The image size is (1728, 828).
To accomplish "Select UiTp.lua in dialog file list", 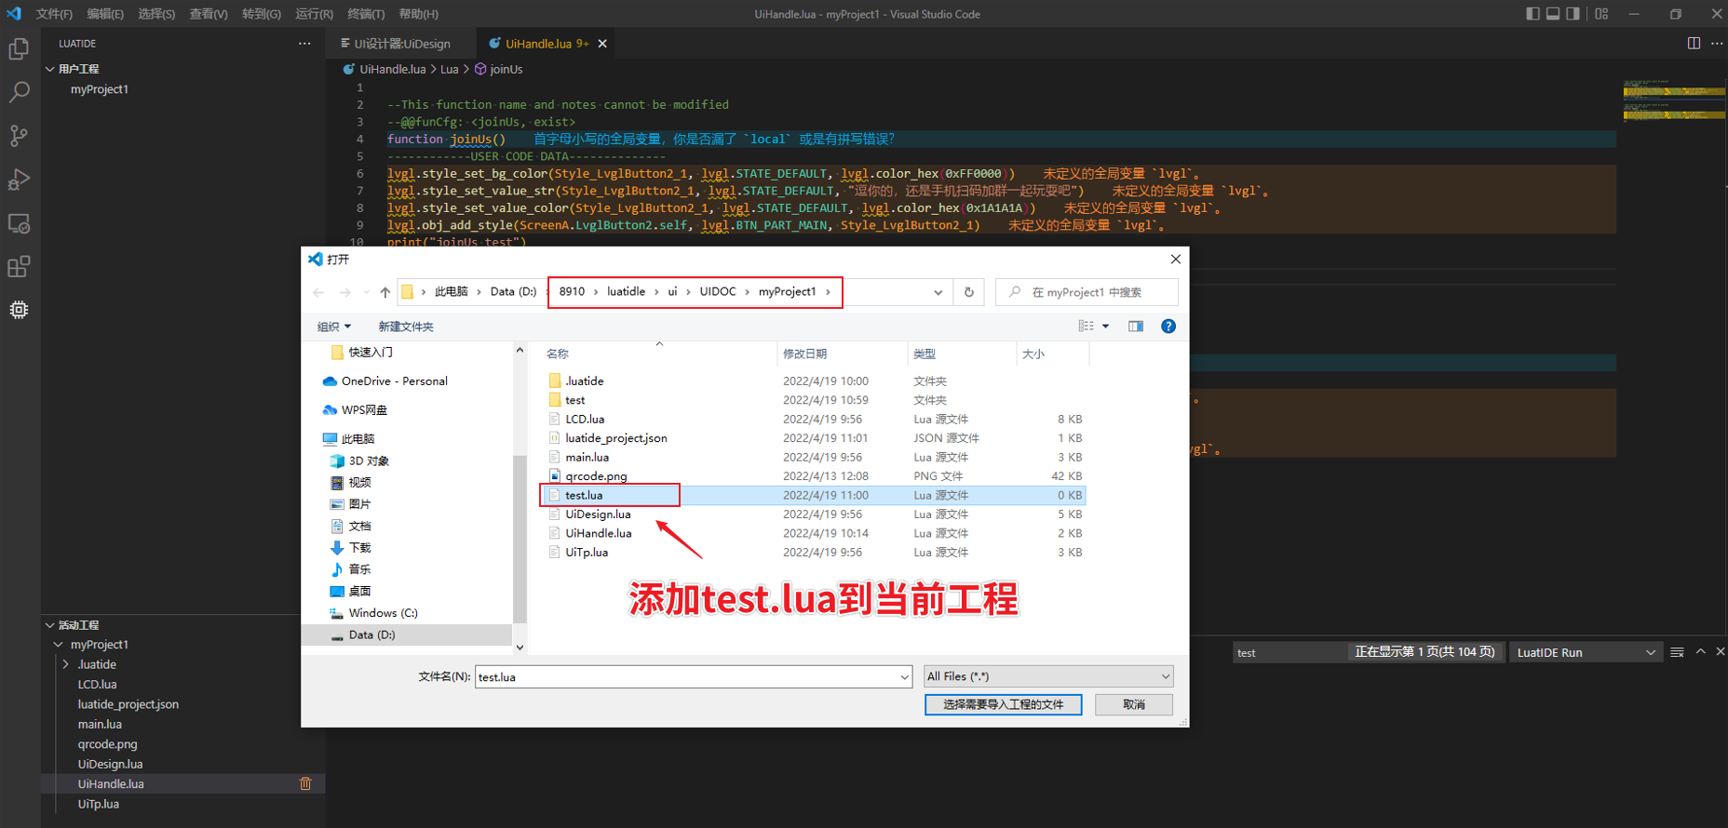I will pyautogui.click(x=587, y=553).
